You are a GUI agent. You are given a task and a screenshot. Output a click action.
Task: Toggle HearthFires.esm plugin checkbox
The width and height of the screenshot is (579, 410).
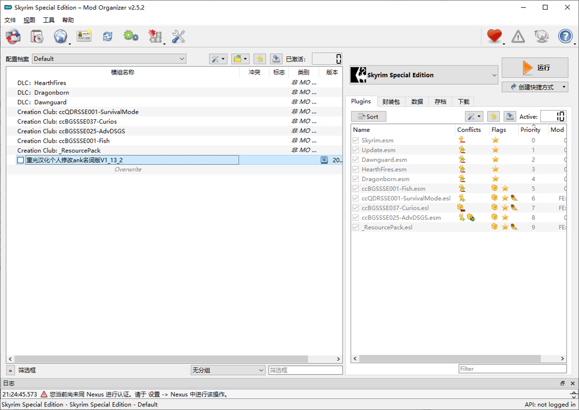coord(356,169)
